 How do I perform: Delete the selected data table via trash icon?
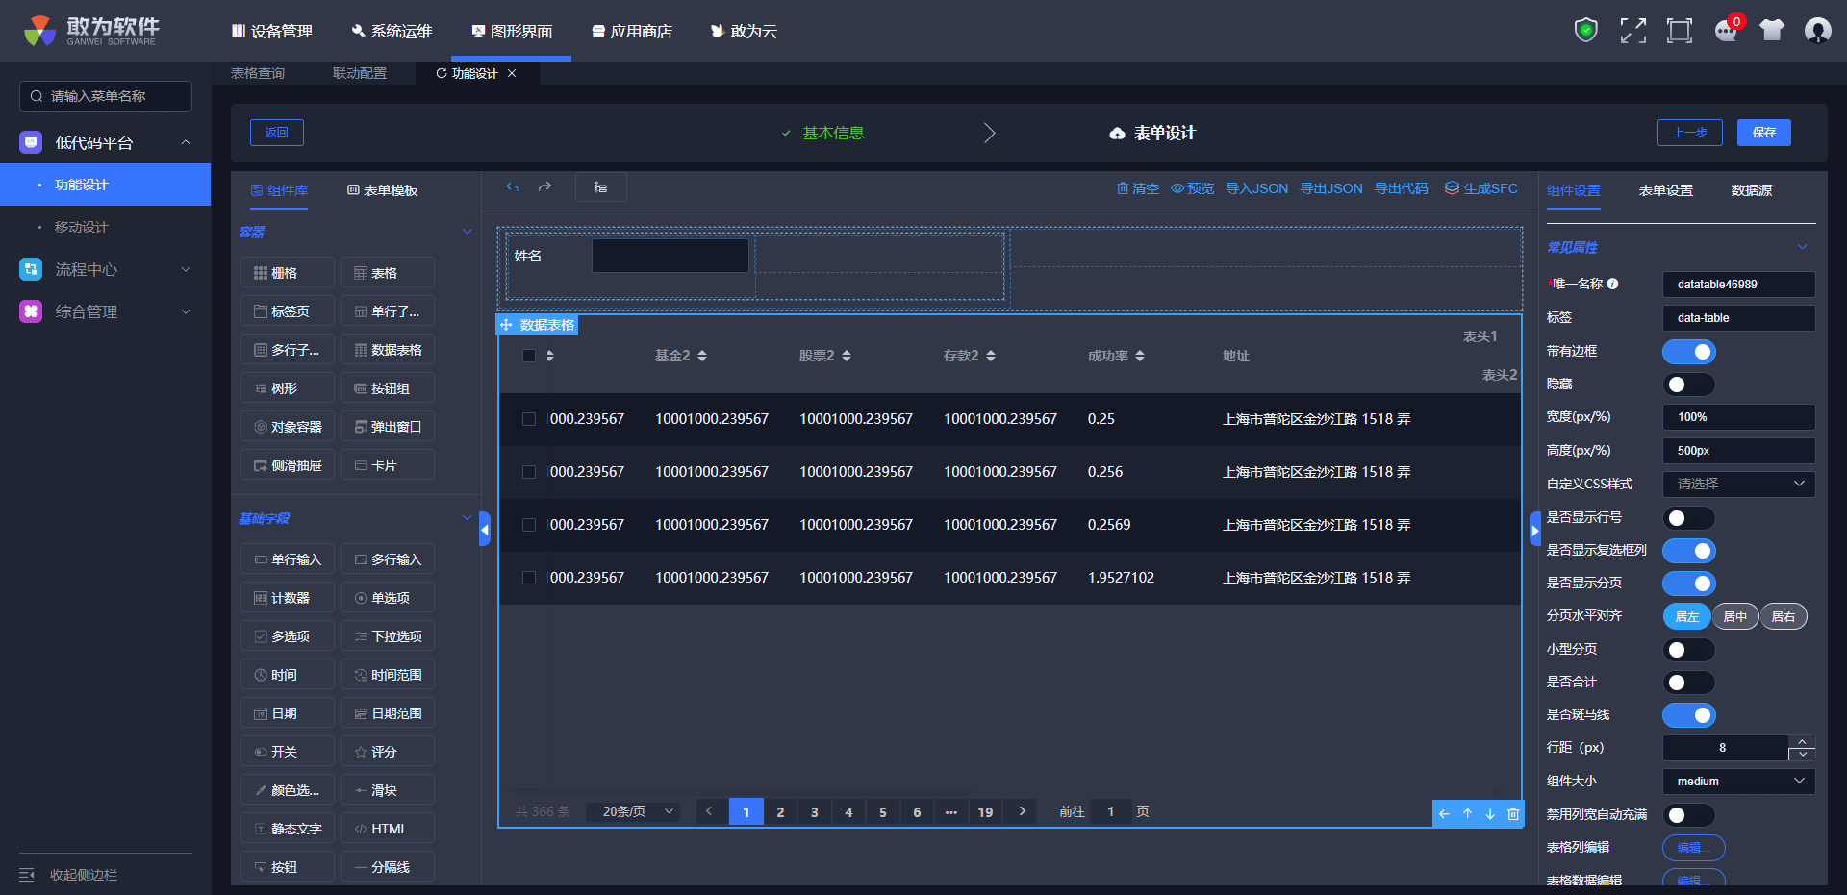1513,813
